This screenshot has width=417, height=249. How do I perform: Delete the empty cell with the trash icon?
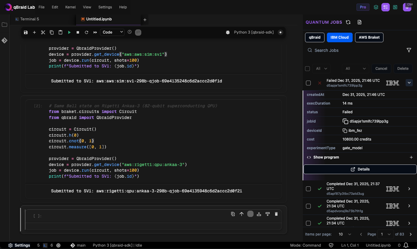coord(276,214)
